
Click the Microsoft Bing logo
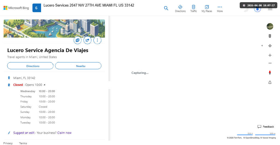coord(16,8)
